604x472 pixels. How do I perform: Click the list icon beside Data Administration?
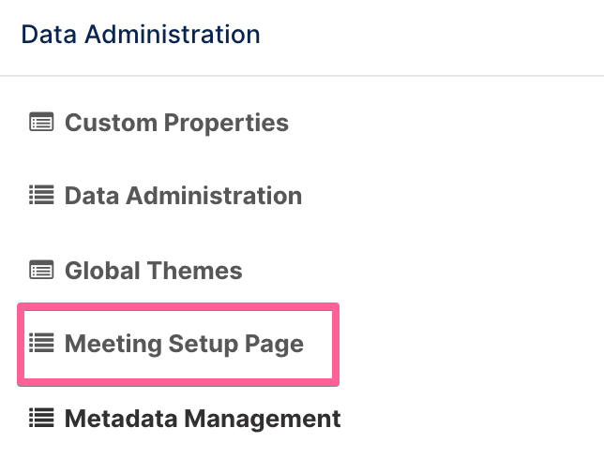(41, 195)
